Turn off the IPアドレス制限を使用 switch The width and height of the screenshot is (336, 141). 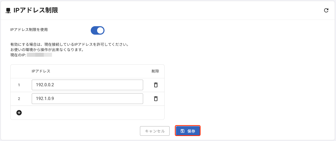[x=98, y=30]
